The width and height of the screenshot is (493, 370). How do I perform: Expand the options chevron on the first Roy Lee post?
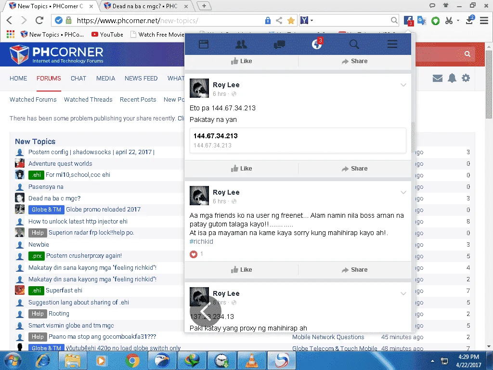[403, 85]
